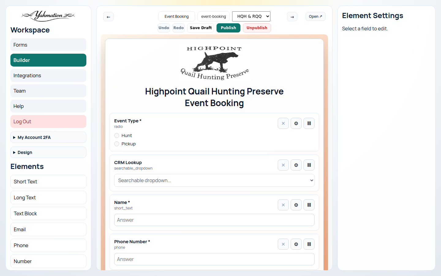Dismiss the CRM Lookup field with X
The height and width of the screenshot is (276, 441).
click(x=283, y=165)
